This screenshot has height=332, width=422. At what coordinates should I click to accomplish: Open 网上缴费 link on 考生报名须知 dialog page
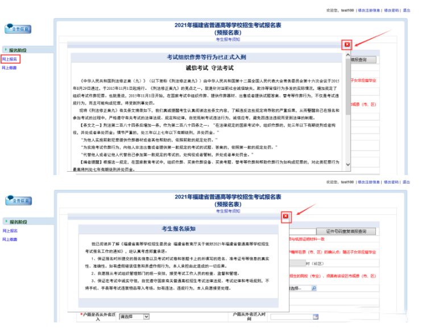10,239
